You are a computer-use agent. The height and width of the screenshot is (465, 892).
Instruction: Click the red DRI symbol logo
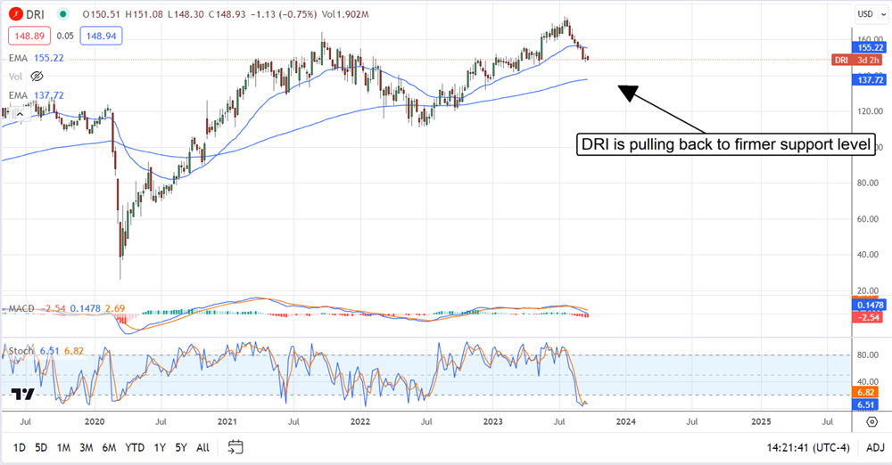16,14
